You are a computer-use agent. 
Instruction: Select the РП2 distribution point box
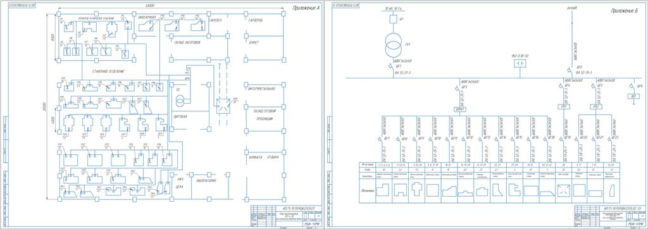pyautogui.click(x=595, y=107)
